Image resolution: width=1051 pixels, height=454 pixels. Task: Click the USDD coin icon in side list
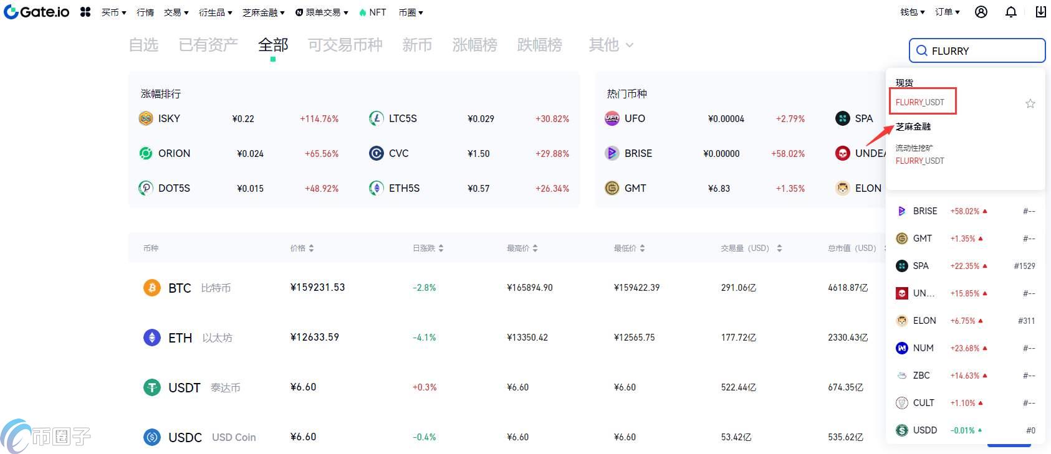[902, 430]
